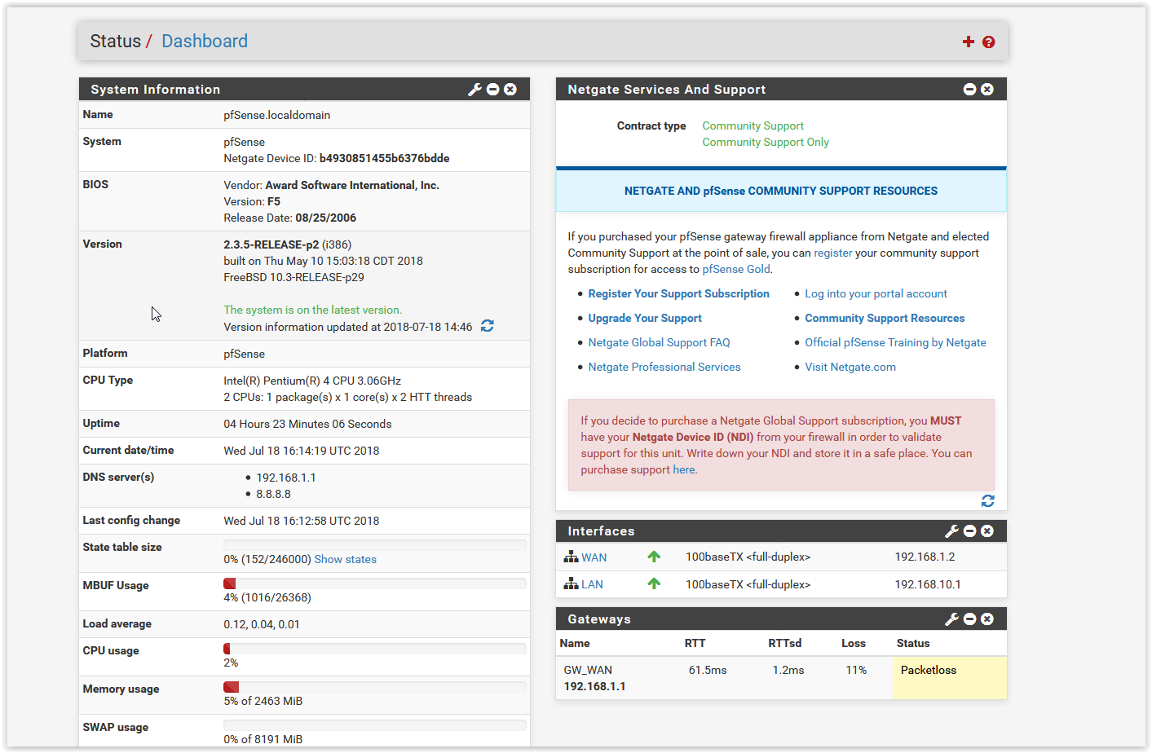Viewport: 1152px width, 753px height.
Task: Click the Packetloss status cell
Action: [949, 677]
